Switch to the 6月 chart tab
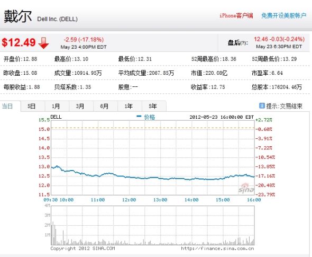 tap(104, 106)
